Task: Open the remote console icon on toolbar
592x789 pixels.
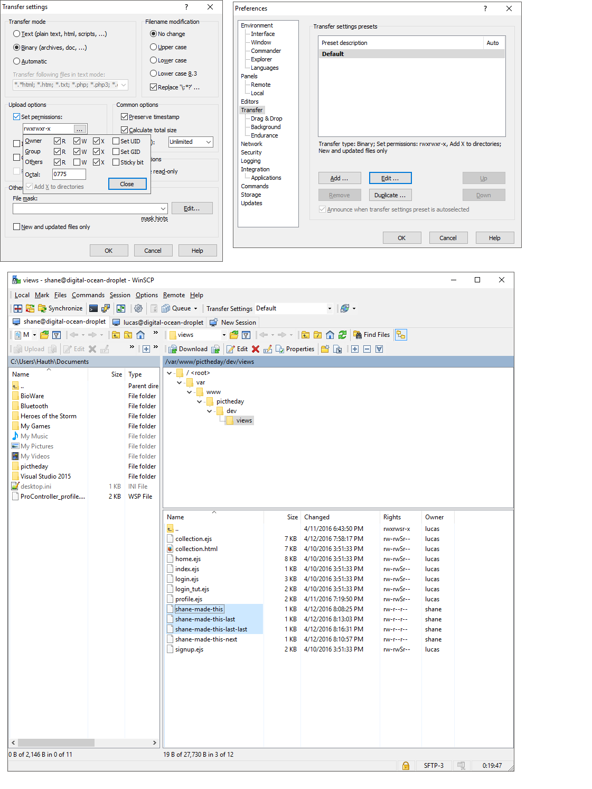Action: [x=93, y=308]
